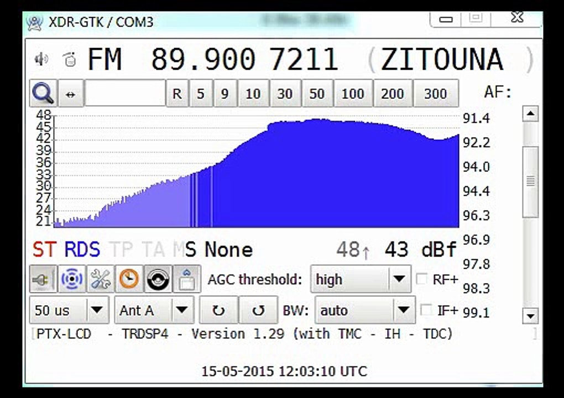564x398 pixels.
Task: Select the 200 step button
Action: coord(393,94)
